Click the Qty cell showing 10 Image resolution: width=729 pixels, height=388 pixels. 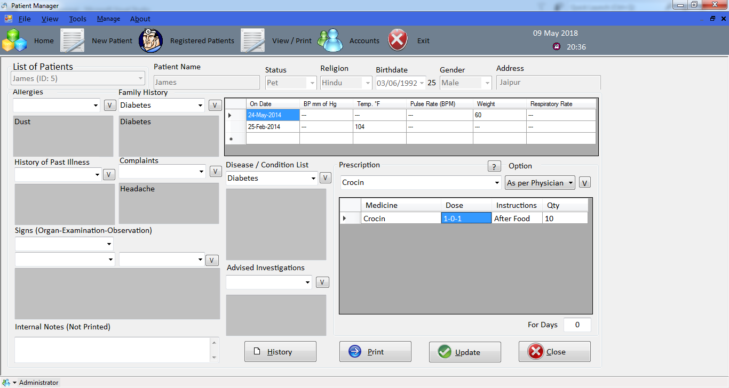(565, 218)
